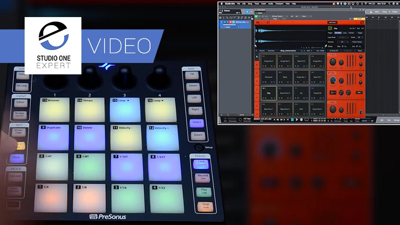
Task: Tap the Tempo pad 14 on the Atom controller
Action: pyautogui.click(x=89, y=110)
